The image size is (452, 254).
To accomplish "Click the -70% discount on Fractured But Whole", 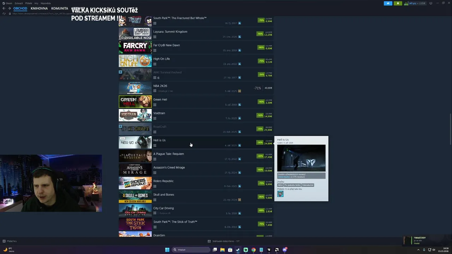I will pyautogui.click(x=261, y=20).
